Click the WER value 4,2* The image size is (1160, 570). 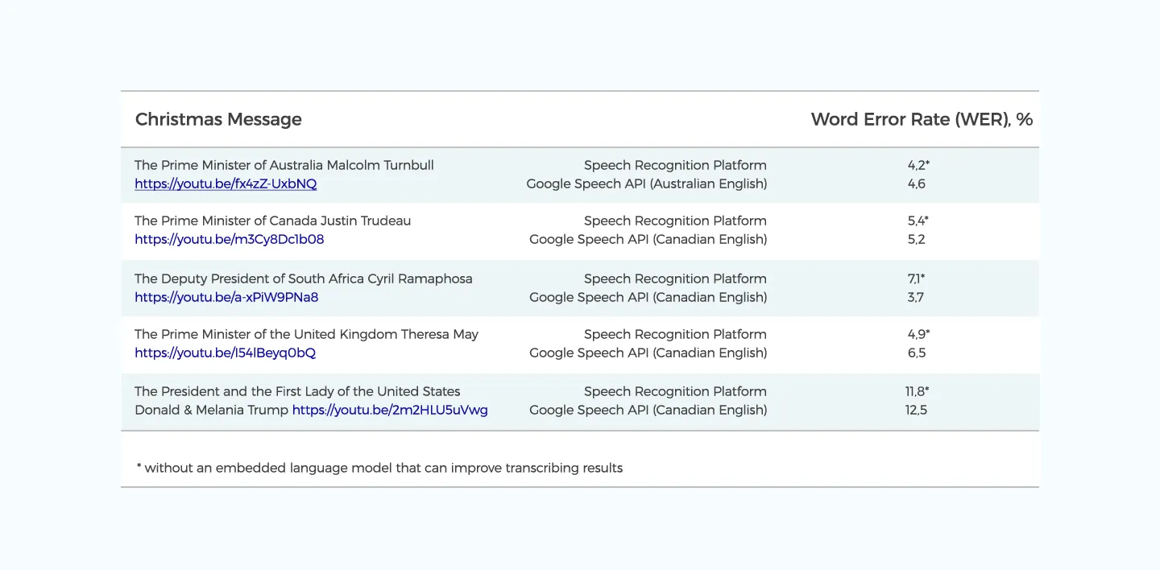click(918, 165)
